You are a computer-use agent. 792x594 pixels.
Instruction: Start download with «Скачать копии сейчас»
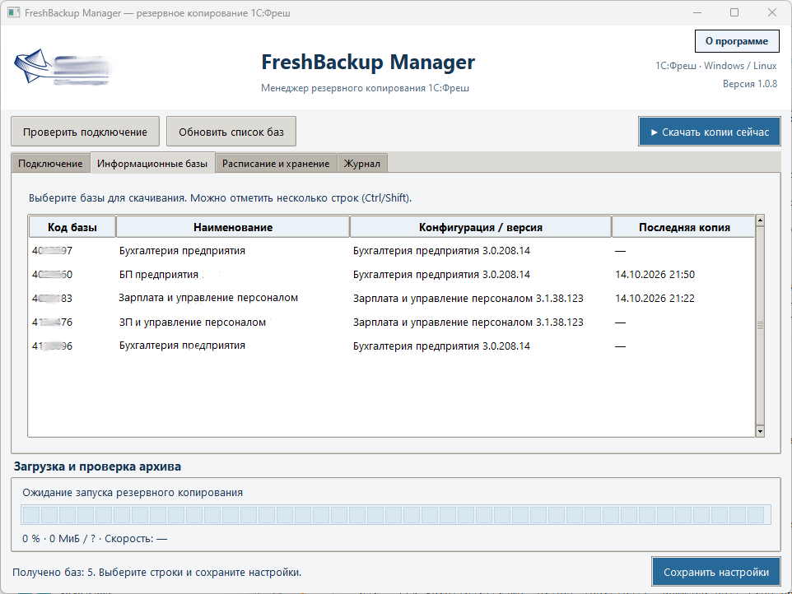[x=710, y=132]
